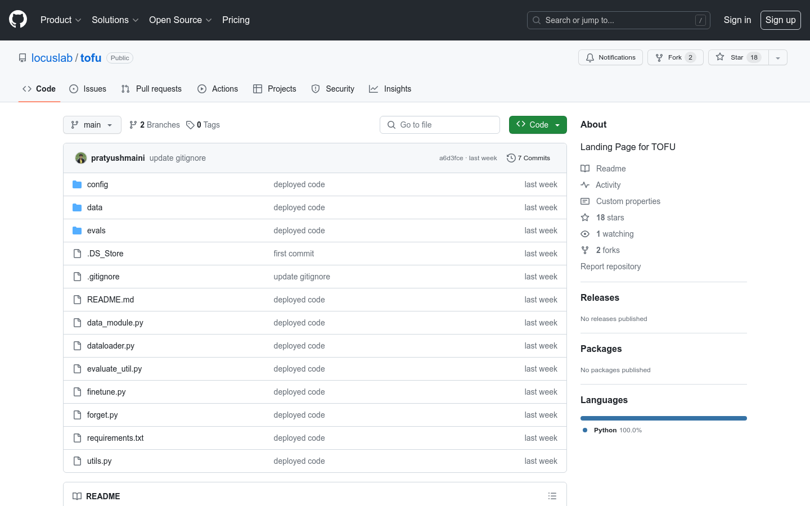The height and width of the screenshot is (506, 810).
Task: Click the Python language link
Action: click(x=613, y=430)
